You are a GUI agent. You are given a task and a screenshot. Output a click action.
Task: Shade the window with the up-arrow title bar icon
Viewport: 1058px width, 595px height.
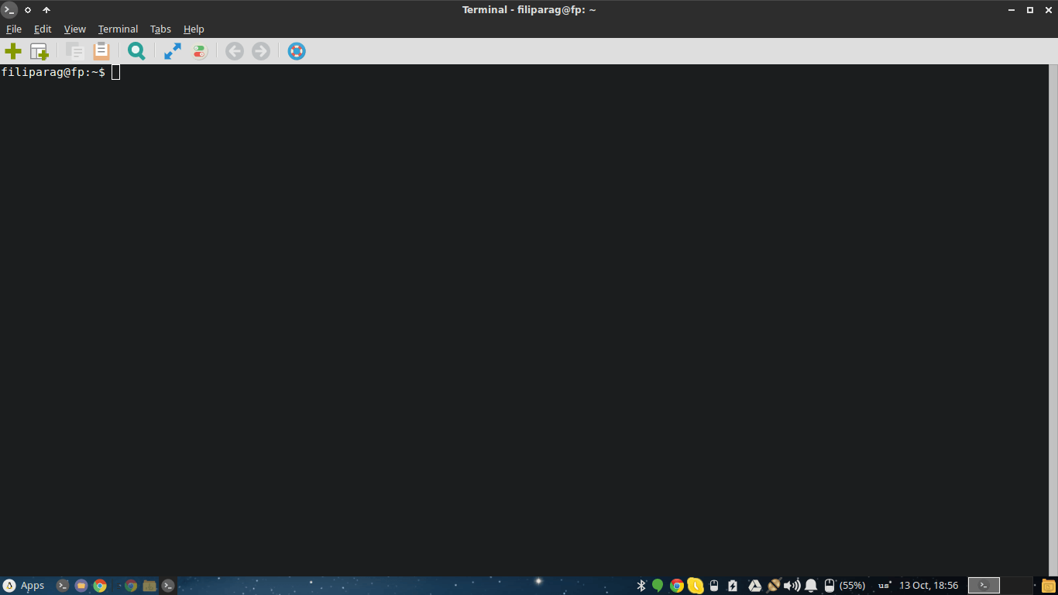click(46, 10)
